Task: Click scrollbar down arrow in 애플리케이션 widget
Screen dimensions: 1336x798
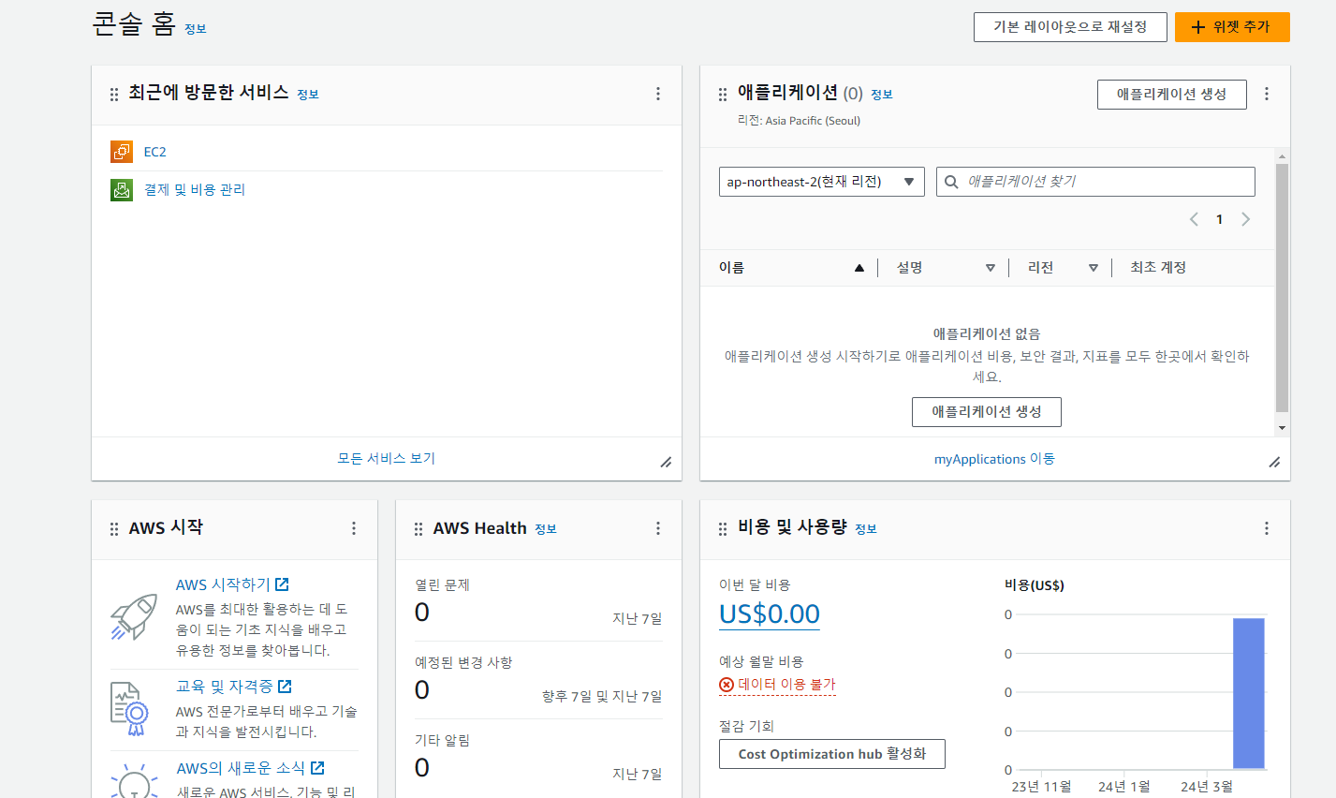Action: pyautogui.click(x=1283, y=428)
